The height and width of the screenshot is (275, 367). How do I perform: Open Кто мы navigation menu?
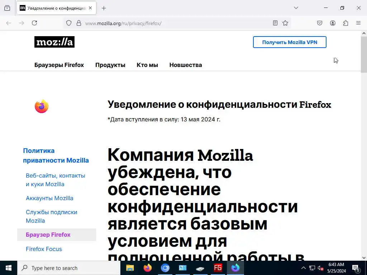[x=147, y=65]
